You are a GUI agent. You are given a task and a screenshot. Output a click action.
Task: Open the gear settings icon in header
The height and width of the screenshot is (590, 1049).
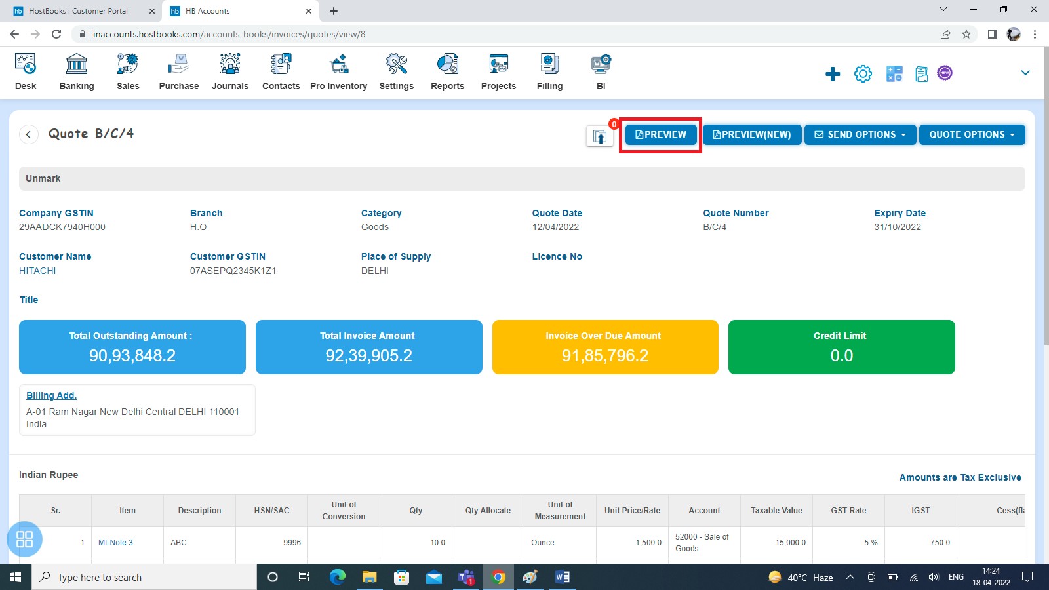click(x=863, y=74)
